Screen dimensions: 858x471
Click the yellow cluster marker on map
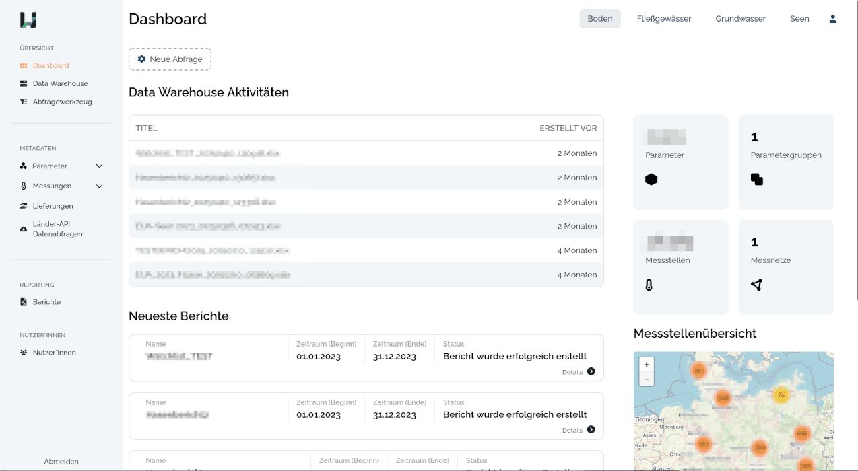[781, 395]
